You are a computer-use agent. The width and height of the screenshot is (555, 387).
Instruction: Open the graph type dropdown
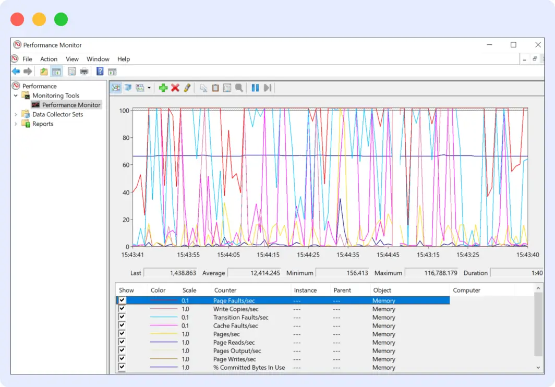tap(148, 88)
